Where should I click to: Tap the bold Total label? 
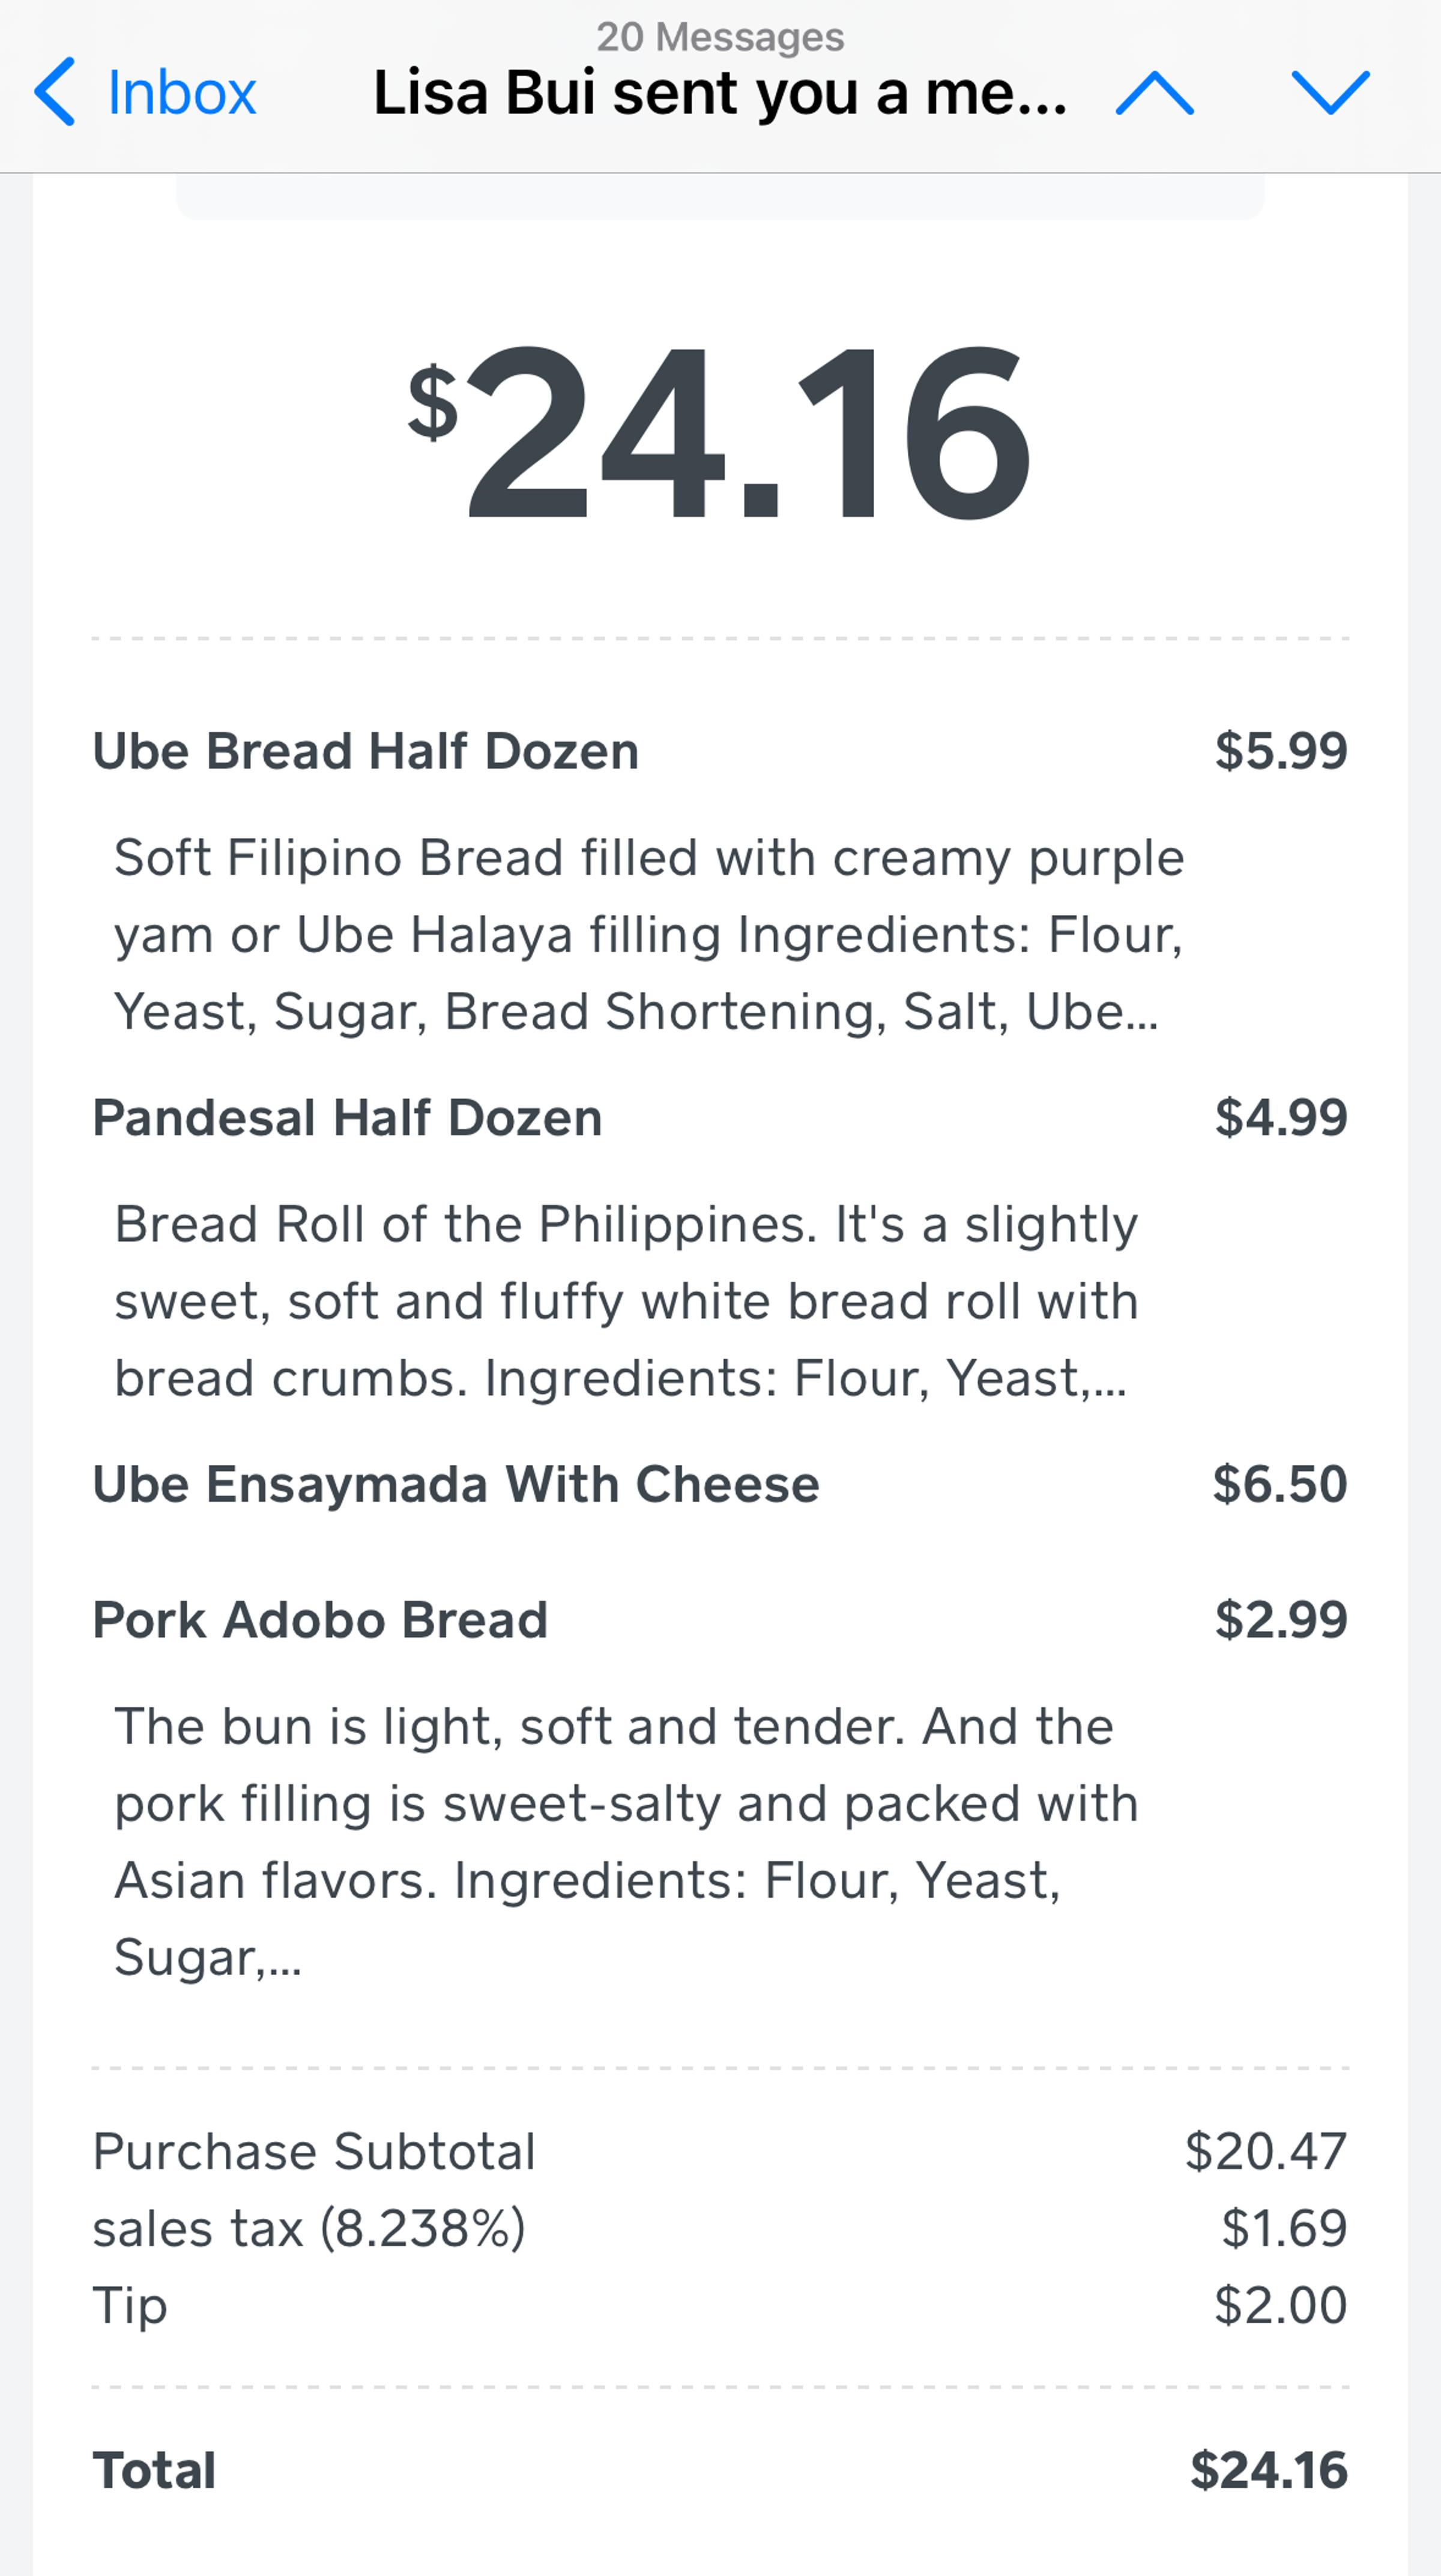(154, 2470)
